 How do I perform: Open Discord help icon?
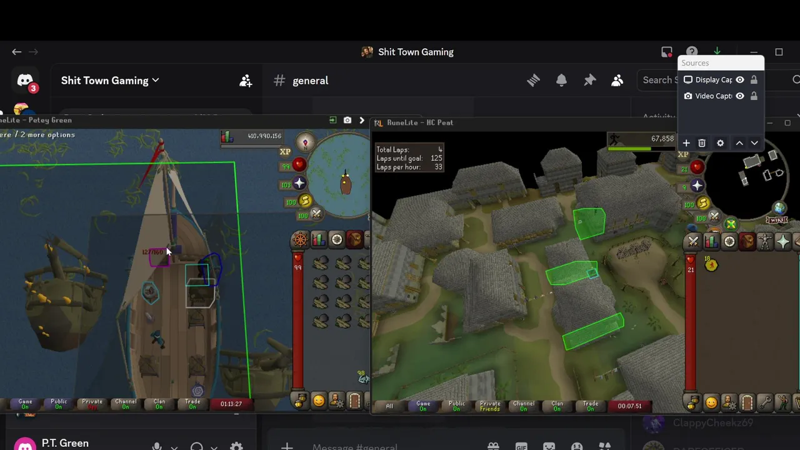692,52
